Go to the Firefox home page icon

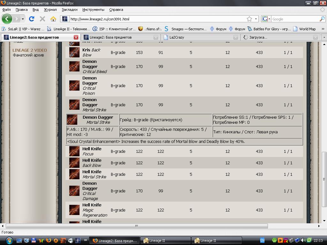click(53, 19)
